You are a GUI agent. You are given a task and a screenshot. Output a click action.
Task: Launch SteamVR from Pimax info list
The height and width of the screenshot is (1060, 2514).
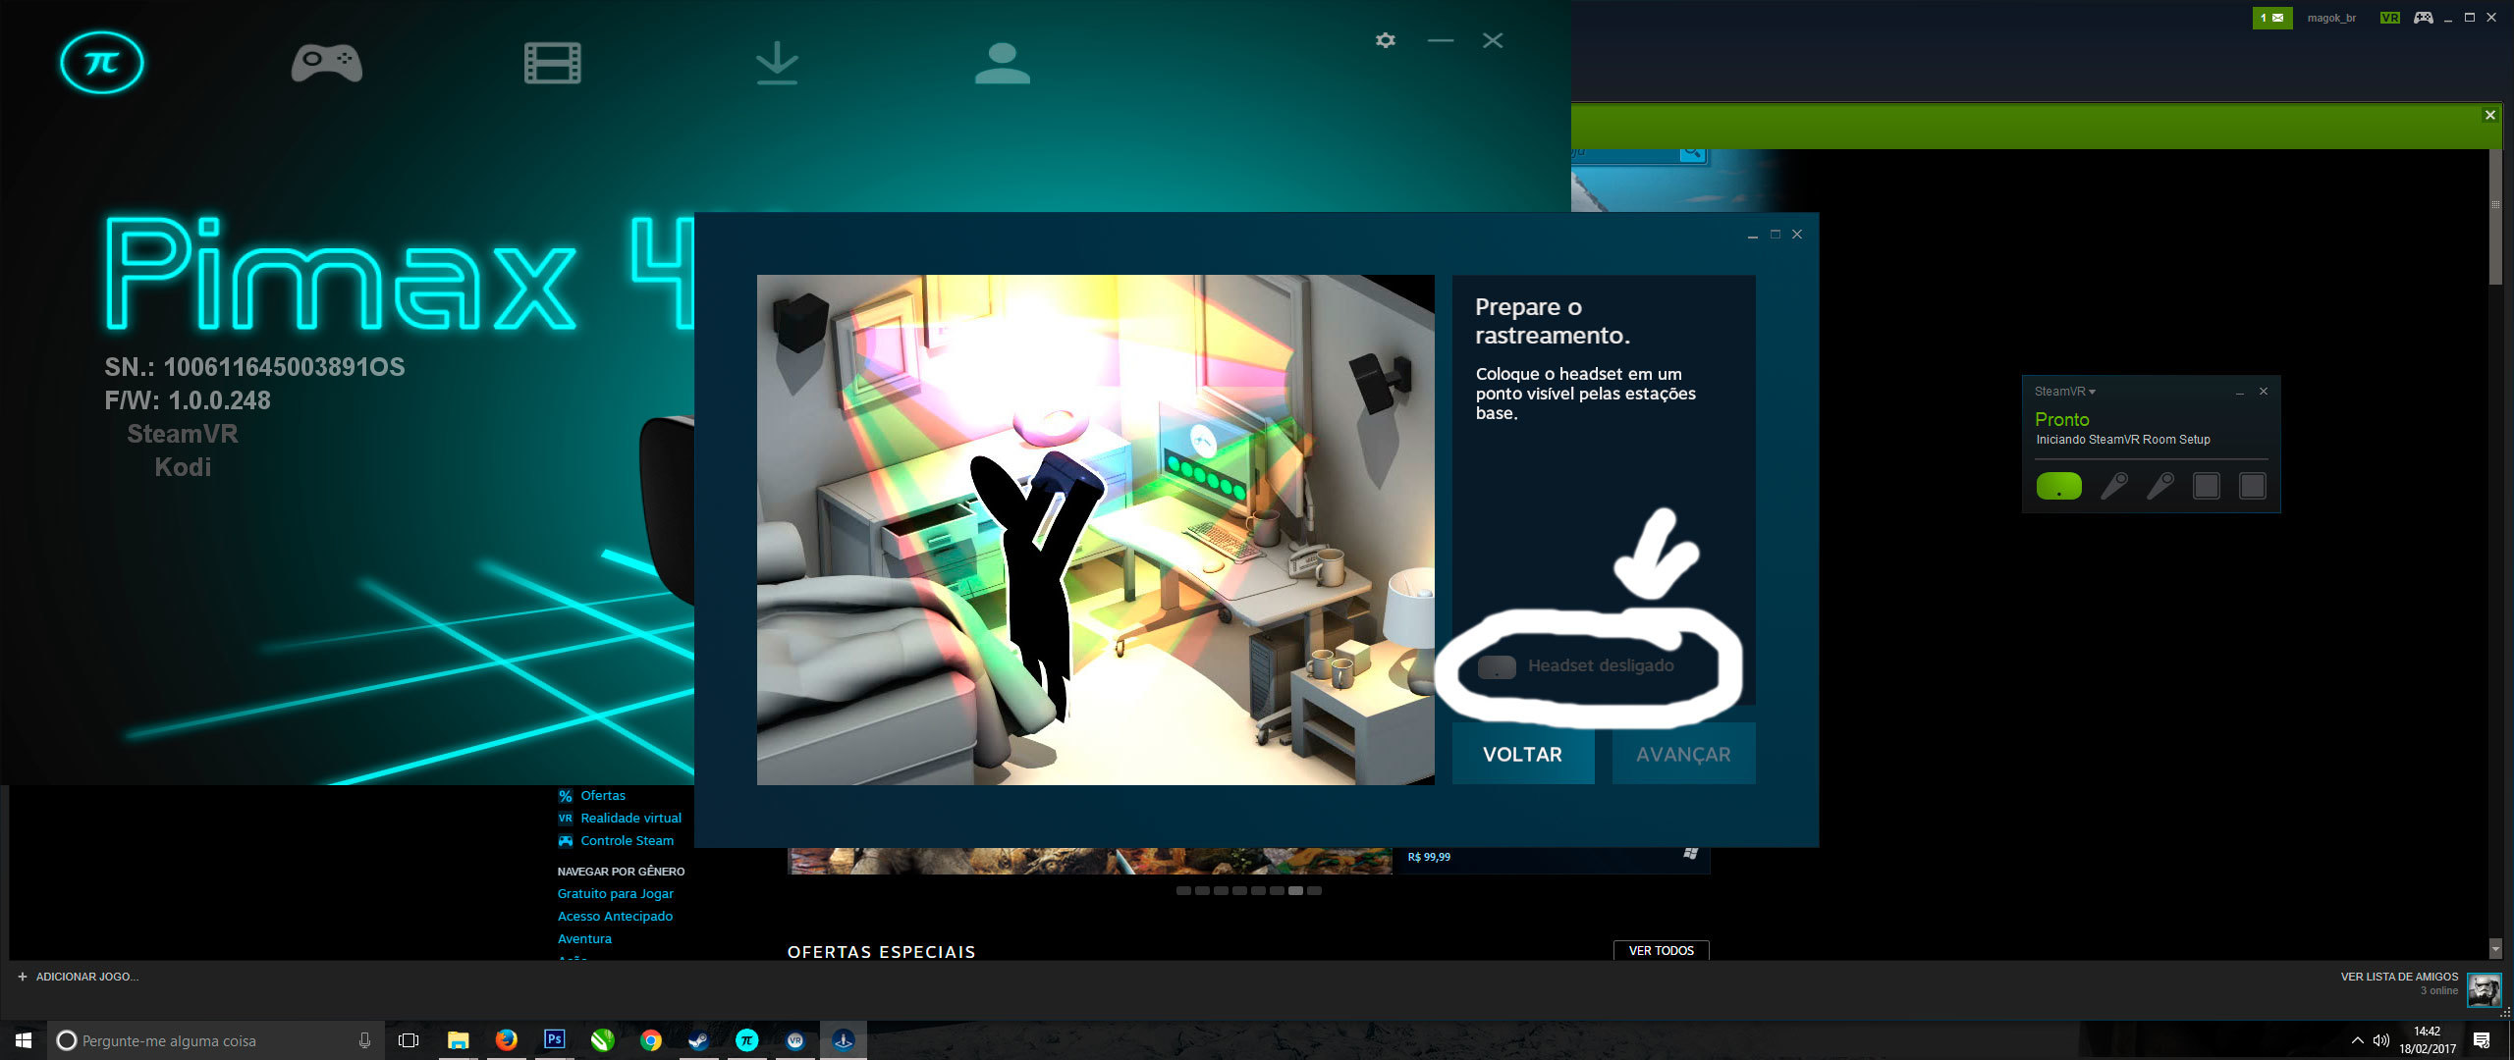click(183, 434)
